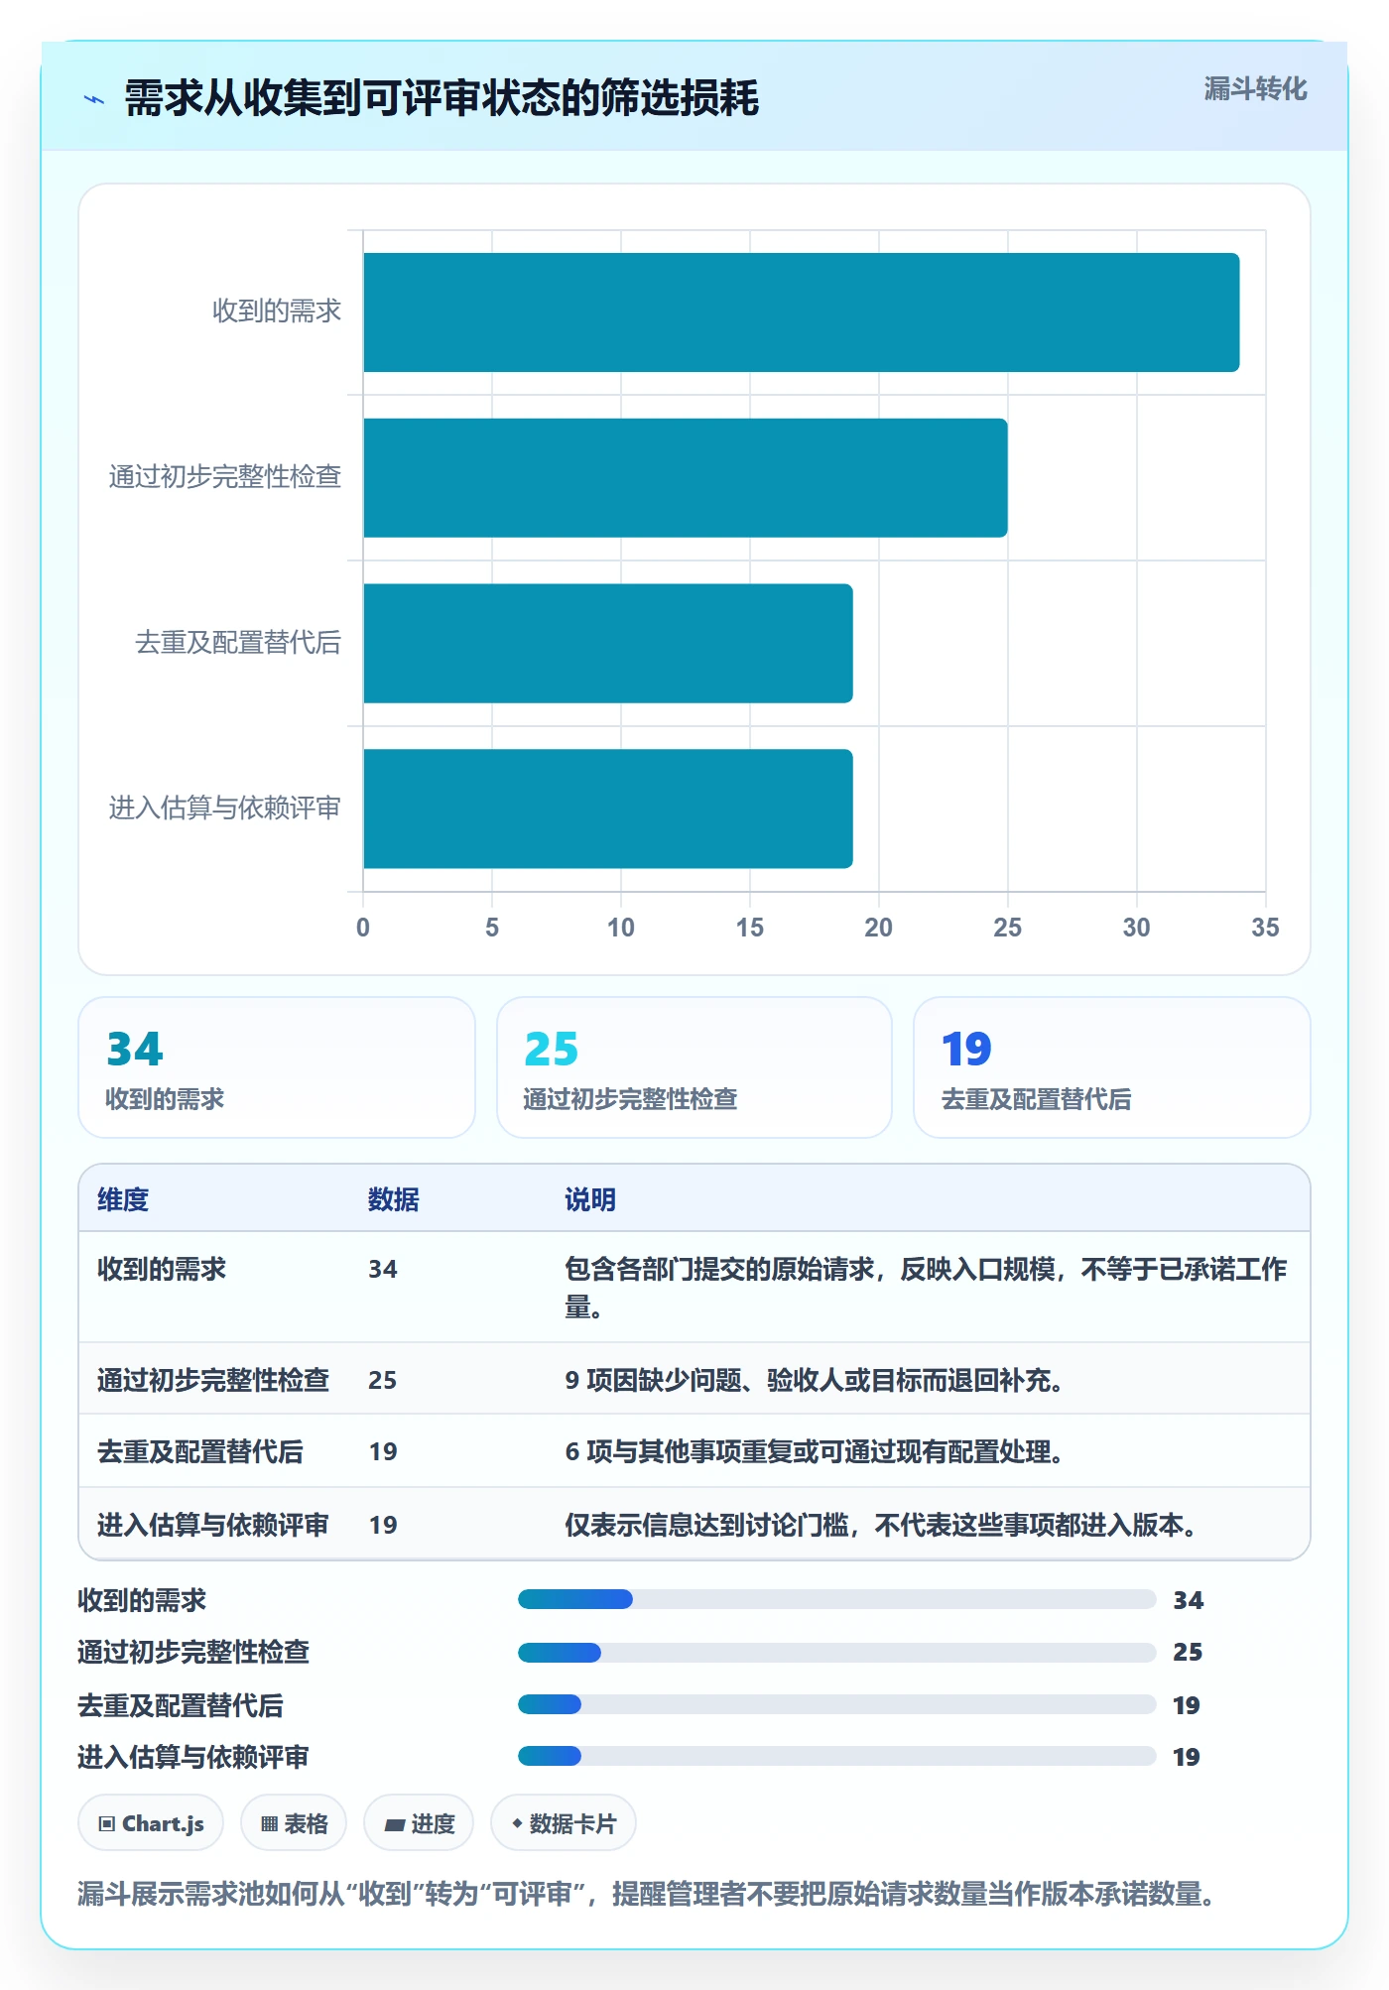Select the 数据卡片 tag chip

coord(564,1823)
